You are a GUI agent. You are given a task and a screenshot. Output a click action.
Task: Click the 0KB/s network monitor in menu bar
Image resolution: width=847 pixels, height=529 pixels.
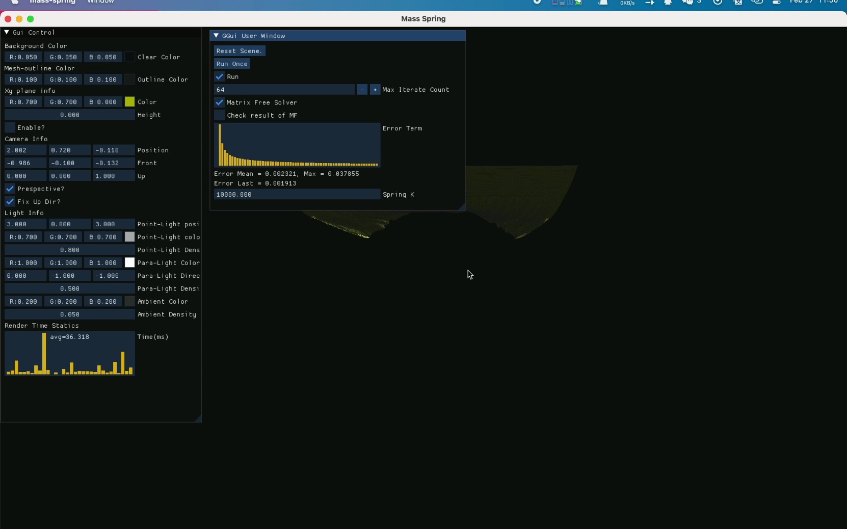pyautogui.click(x=627, y=3)
